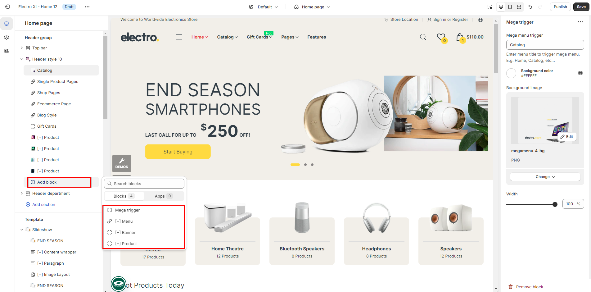Open the Mega trigger three-dots menu
The height and width of the screenshot is (292, 591).
580,22
